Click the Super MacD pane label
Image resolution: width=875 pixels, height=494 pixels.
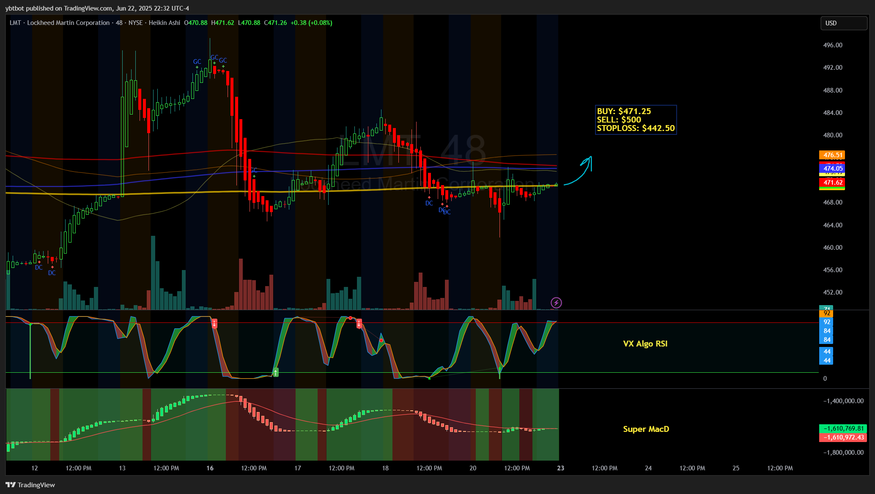point(646,429)
